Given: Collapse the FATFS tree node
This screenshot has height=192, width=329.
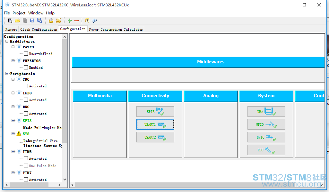Looking at the screenshot, I should 13,47.
